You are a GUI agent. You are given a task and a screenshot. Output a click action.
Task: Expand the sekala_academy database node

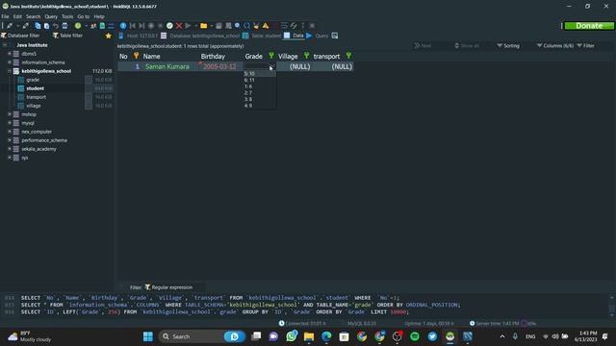tap(10, 149)
